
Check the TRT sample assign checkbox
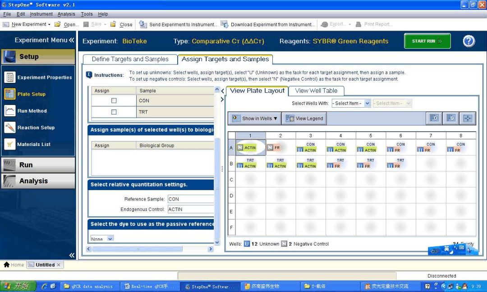point(114,112)
